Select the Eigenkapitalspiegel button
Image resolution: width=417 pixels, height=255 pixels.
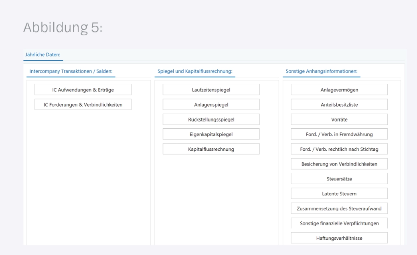pyautogui.click(x=211, y=134)
